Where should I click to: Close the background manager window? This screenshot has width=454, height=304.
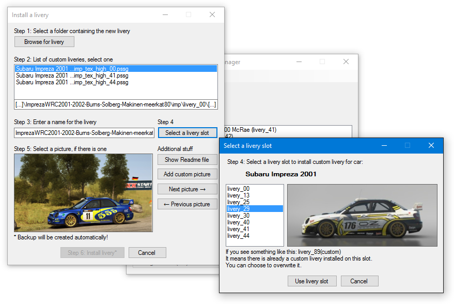(x=346, y=62)
